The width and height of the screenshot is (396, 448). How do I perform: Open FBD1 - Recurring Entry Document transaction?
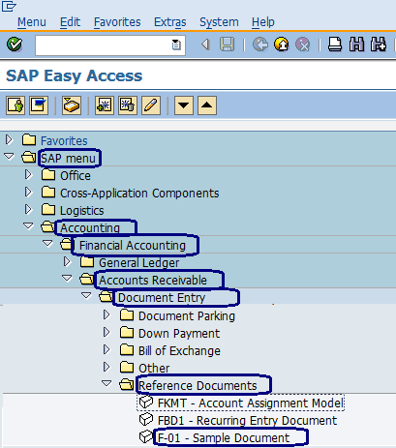coord(247,421)
